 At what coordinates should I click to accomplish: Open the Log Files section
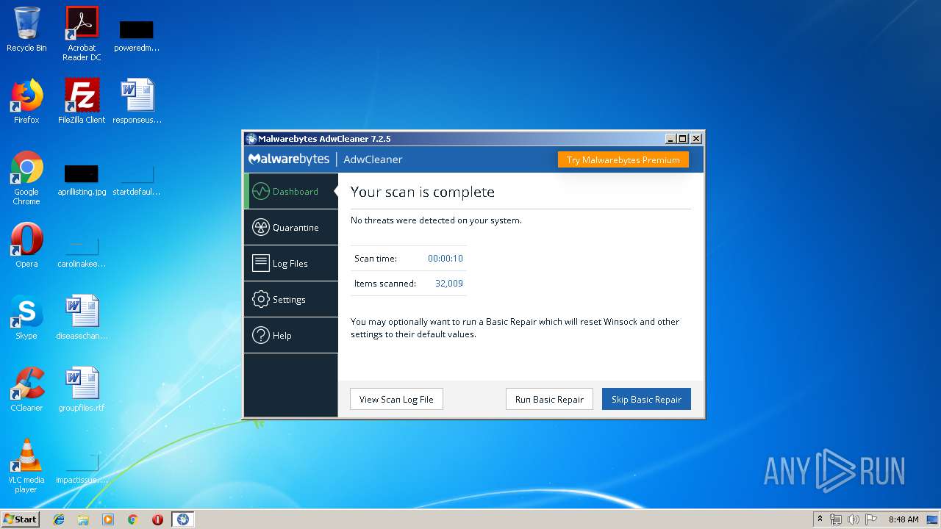tap(291, 264)
